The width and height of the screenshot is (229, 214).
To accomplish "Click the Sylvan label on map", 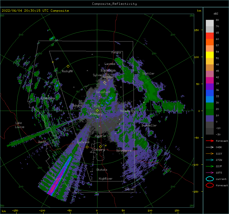I will (97, 75).
